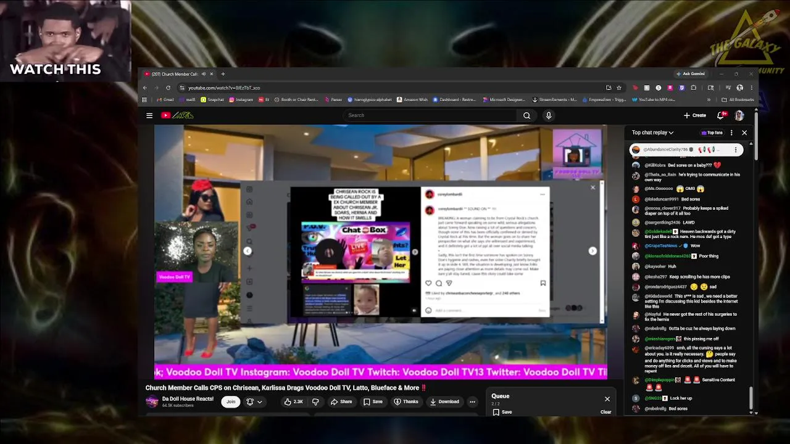Open the Microsoft Designer bookmark
Screen dimensions: 790x444
tap(504, 100)
